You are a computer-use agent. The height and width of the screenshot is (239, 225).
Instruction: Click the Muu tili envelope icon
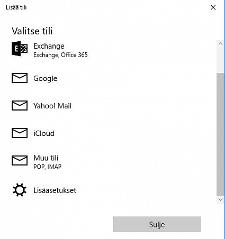coord(20,160)
